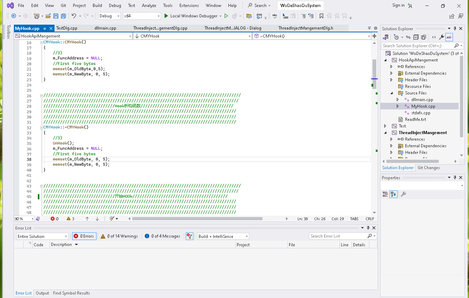Screen dimensions: 469x298
Task: Toggle a bookmark on the current line
Action: tap(321, 16)
